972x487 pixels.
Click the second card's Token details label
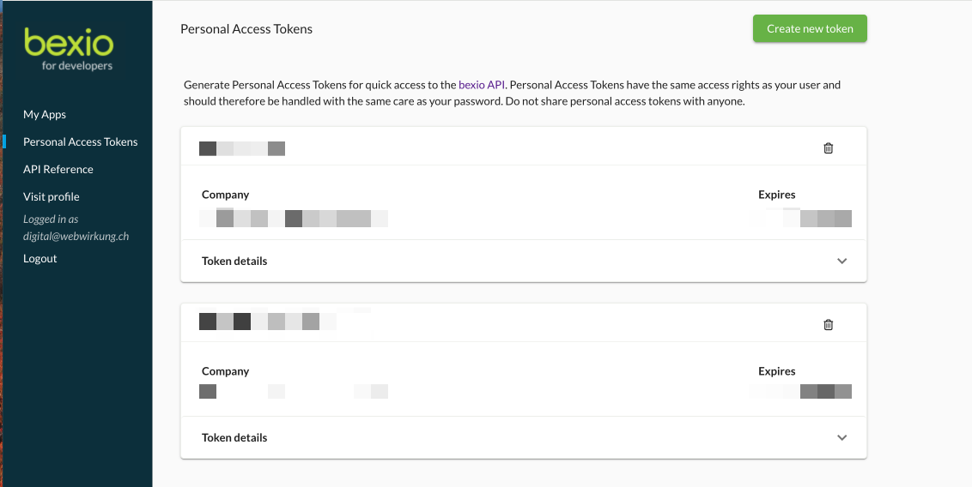234,438
